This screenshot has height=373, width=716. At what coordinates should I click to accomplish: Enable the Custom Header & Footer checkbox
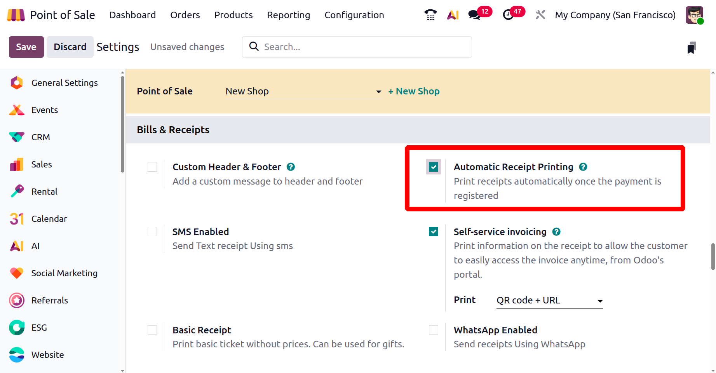(x=152, y=167)
